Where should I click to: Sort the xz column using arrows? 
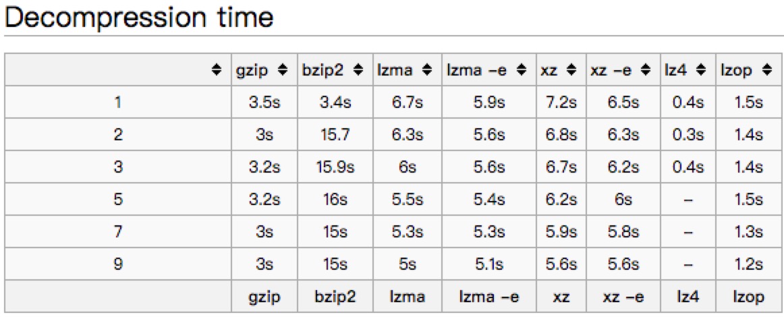pyautogui.click(x=571, y=69)
